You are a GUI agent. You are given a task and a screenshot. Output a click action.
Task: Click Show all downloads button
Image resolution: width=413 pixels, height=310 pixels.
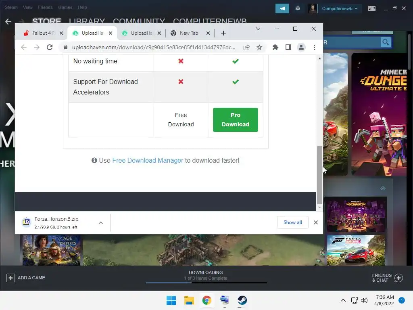pyautogui.click(x=293, y=222)
